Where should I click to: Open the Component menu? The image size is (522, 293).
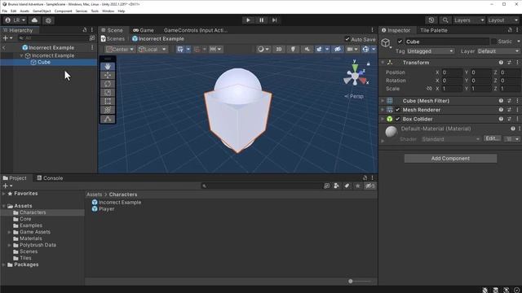point(64,11)
